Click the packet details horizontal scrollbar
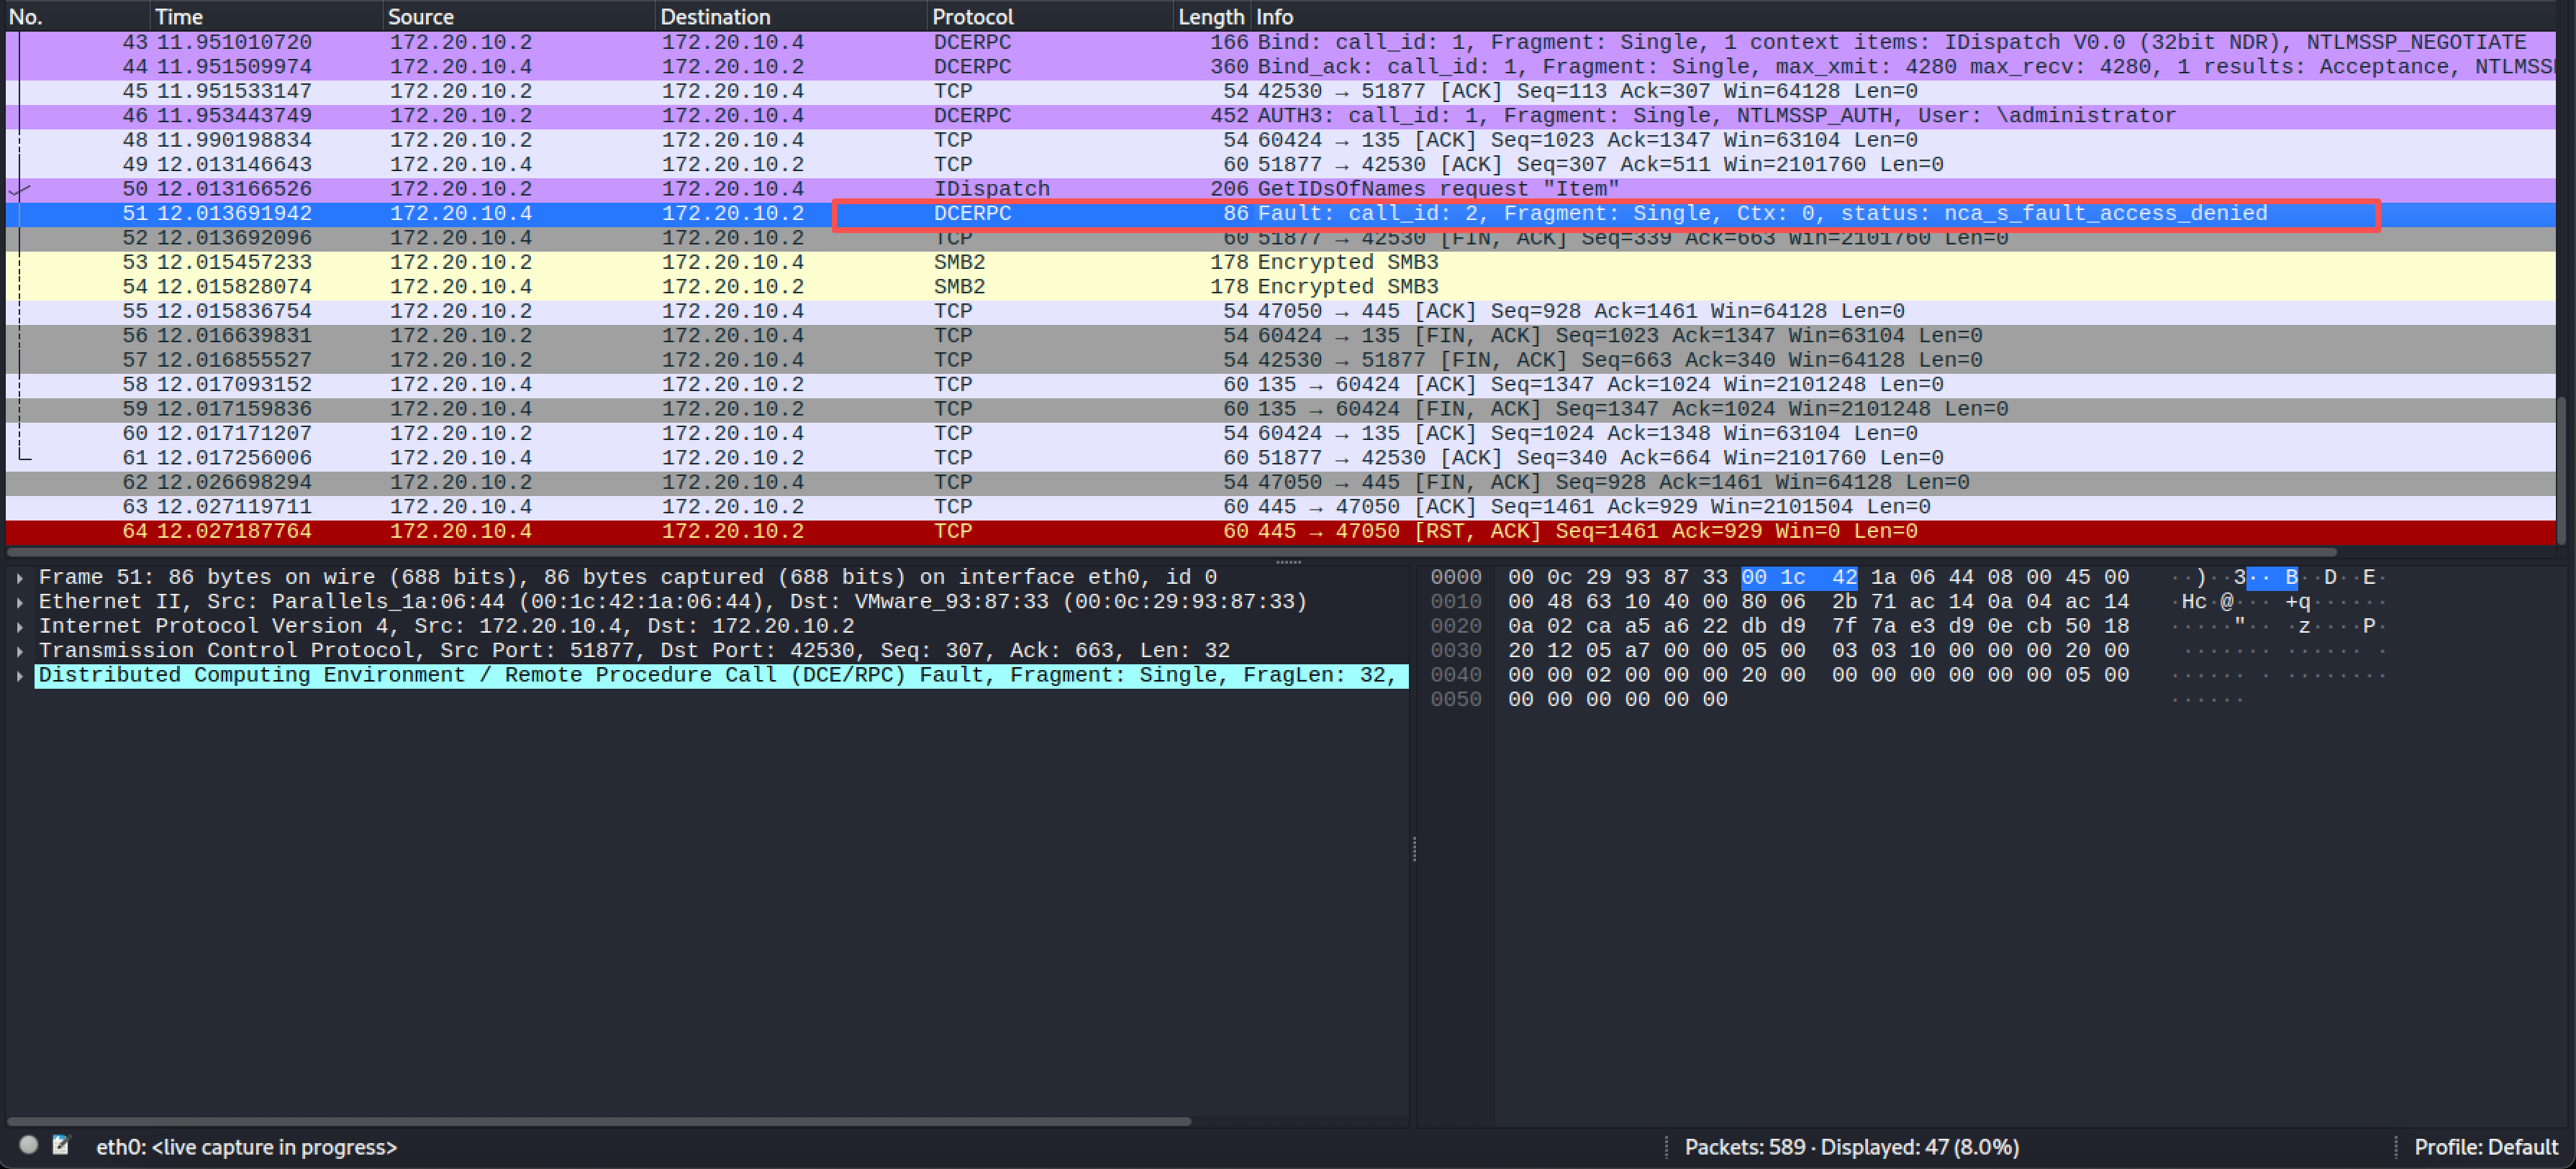Screen dimensions: 2576x1169 600,1121
